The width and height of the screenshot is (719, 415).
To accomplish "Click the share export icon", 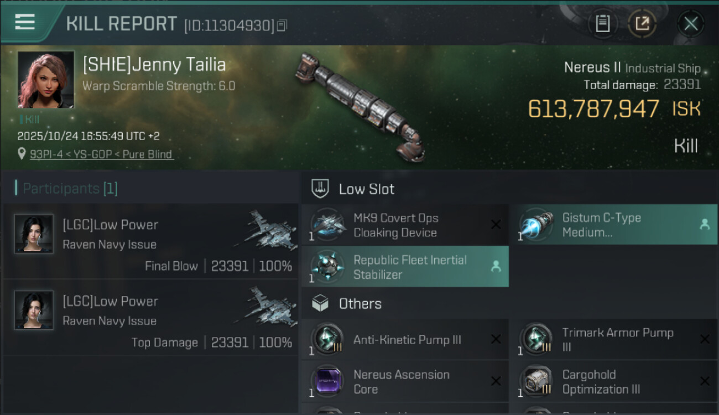I will [x=642, y=24].
